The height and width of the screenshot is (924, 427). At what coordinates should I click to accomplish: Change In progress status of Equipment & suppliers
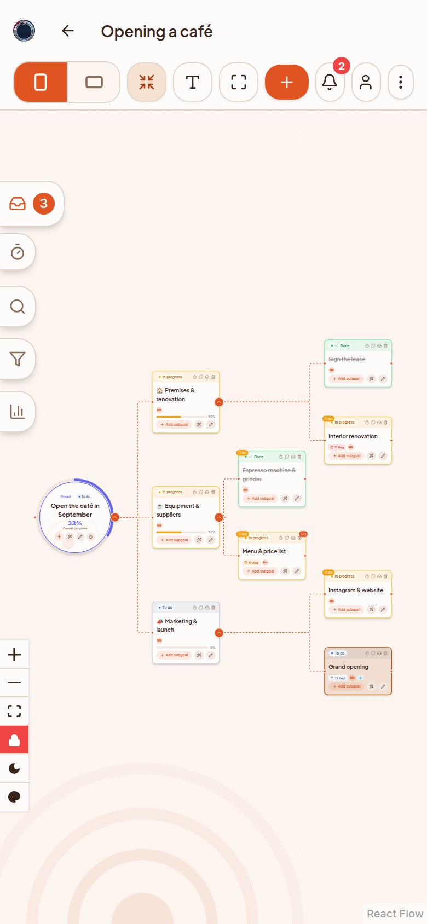pos(170,492)
